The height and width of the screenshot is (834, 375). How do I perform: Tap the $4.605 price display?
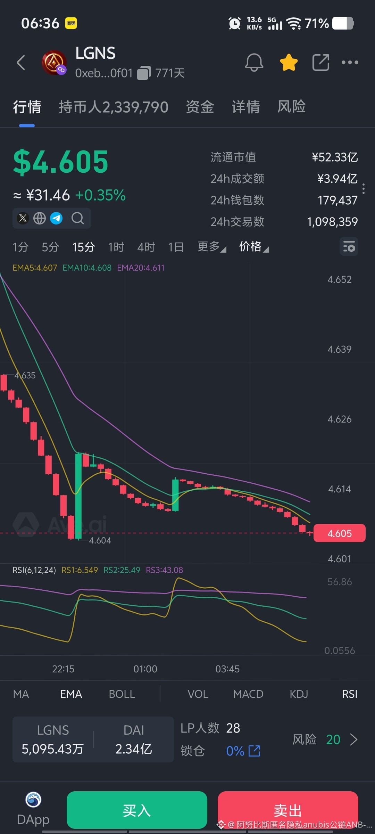coord(61,162)
